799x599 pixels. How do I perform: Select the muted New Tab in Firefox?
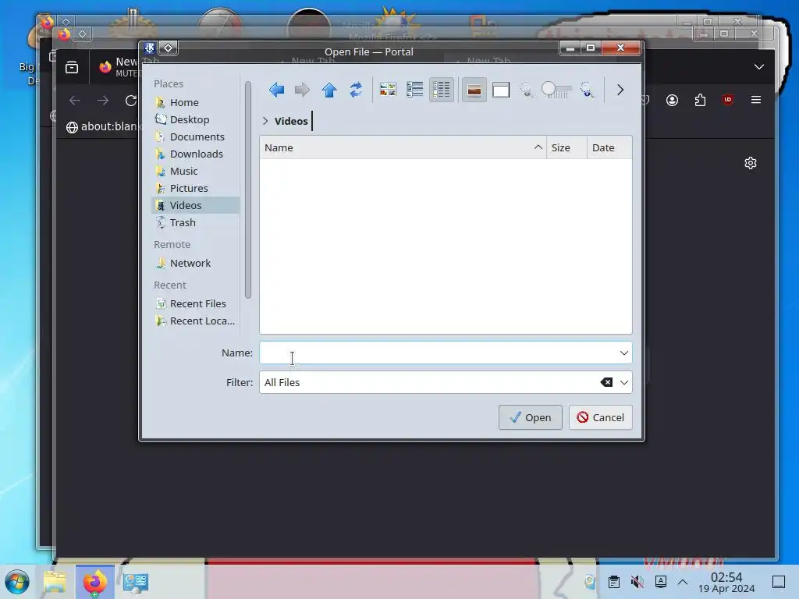coord(119,67)
